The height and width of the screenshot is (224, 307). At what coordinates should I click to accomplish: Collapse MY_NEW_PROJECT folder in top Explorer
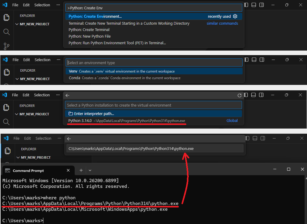17,24
